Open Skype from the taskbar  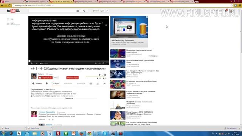(x=105, y=133)
